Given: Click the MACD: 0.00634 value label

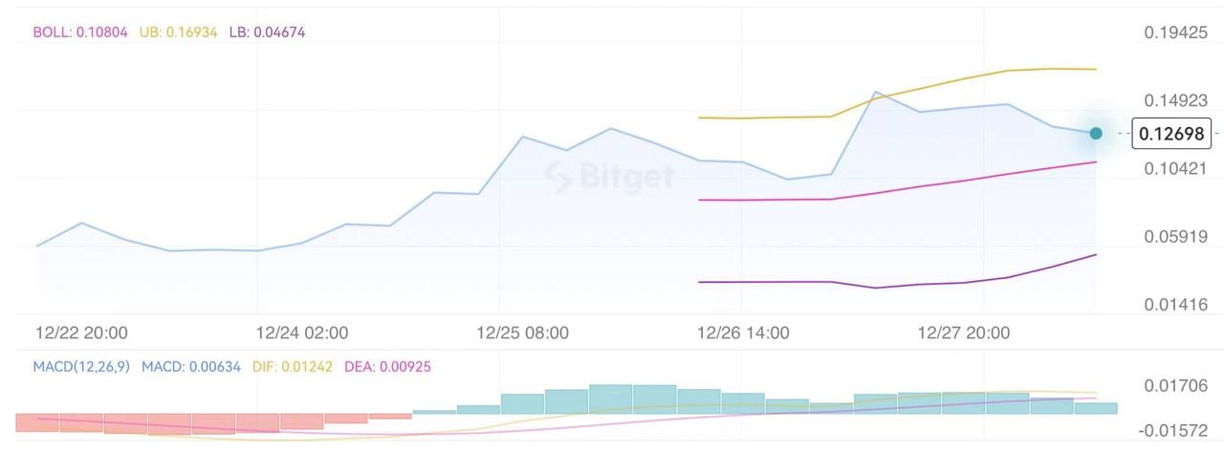Looking at the screenshot, I should coord(192,366).
